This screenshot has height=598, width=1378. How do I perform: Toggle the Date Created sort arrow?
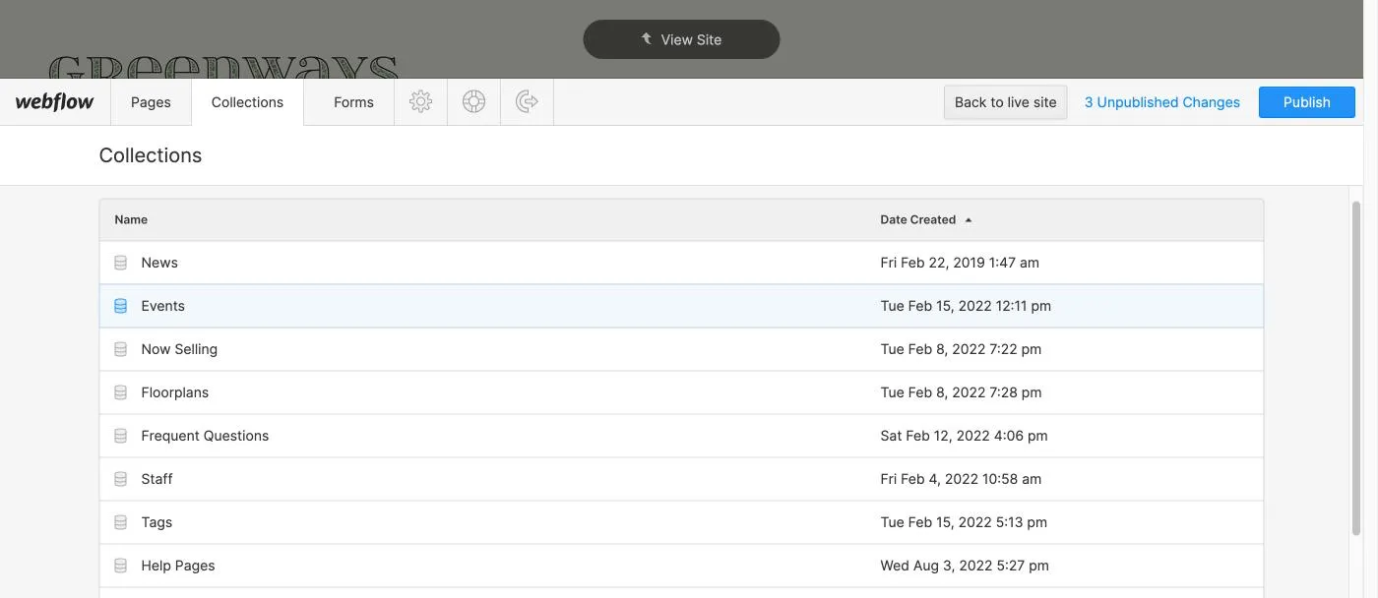[969, 219]
